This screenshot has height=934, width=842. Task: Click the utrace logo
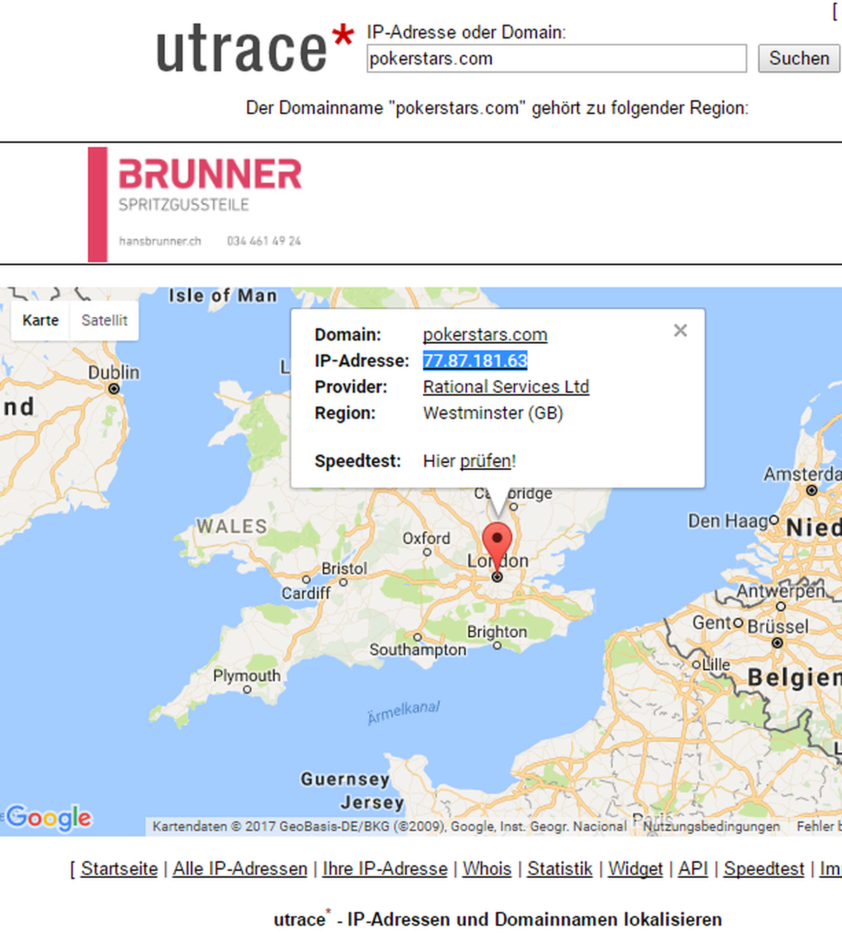click(x=255, y=48)
